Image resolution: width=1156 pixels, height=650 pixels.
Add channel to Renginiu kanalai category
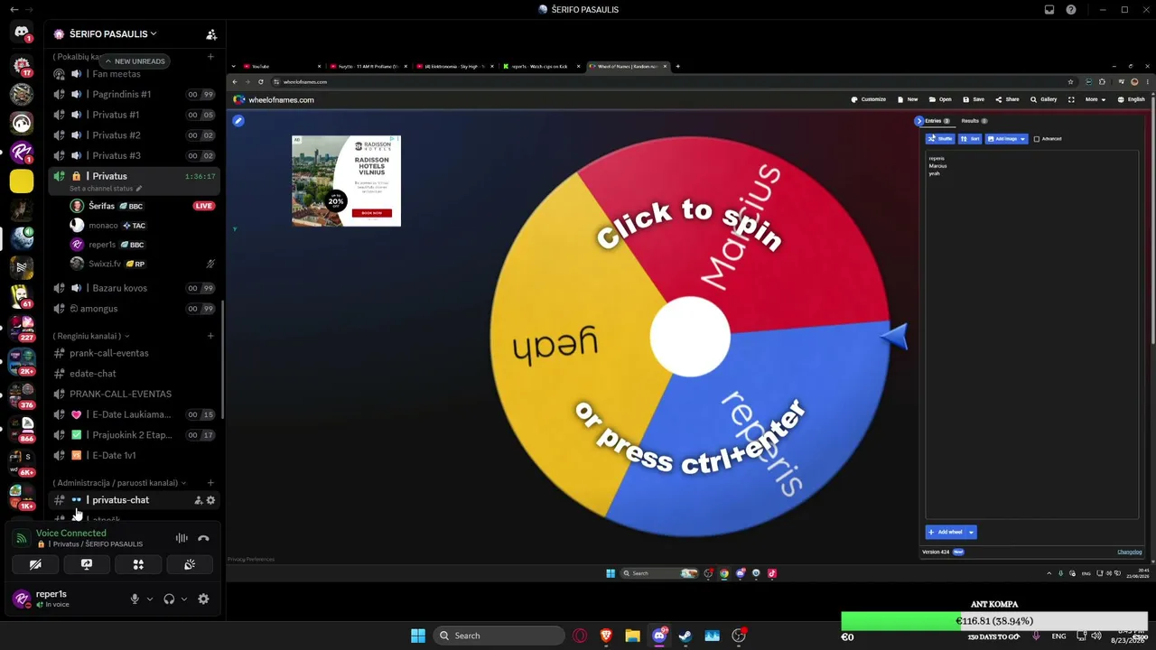coord(210,336)
